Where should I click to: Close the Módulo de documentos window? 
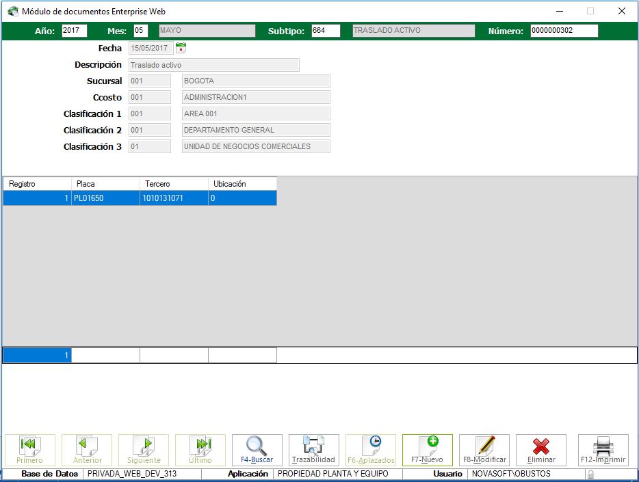621,12
